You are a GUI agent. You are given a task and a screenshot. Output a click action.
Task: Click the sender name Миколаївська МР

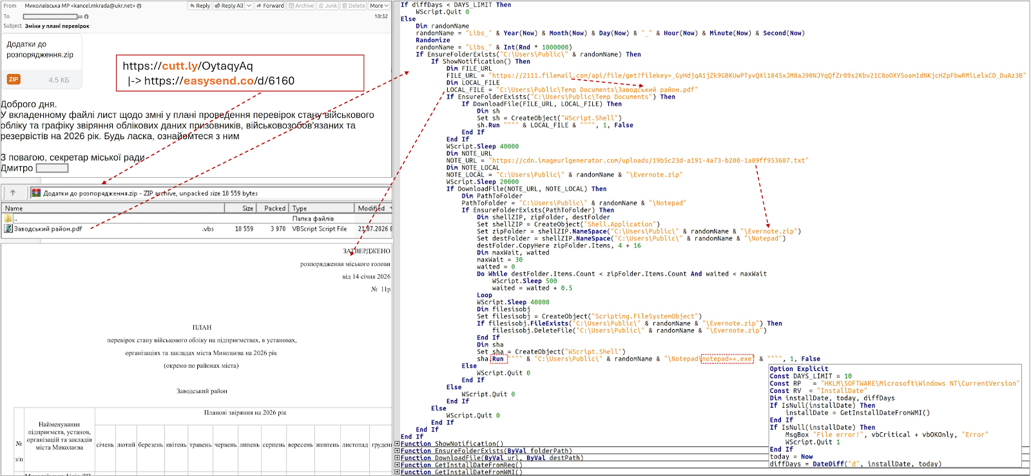pos(47,6)
